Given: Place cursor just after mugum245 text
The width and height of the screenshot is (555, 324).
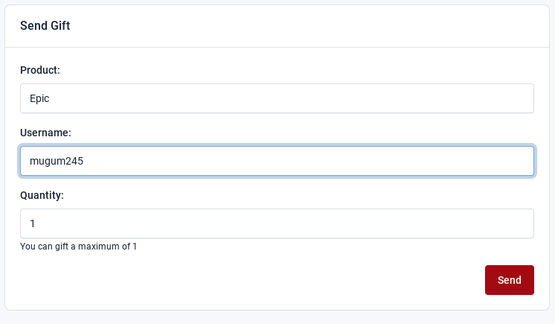Looking at the screenshot, I should (x=84, y=161).
